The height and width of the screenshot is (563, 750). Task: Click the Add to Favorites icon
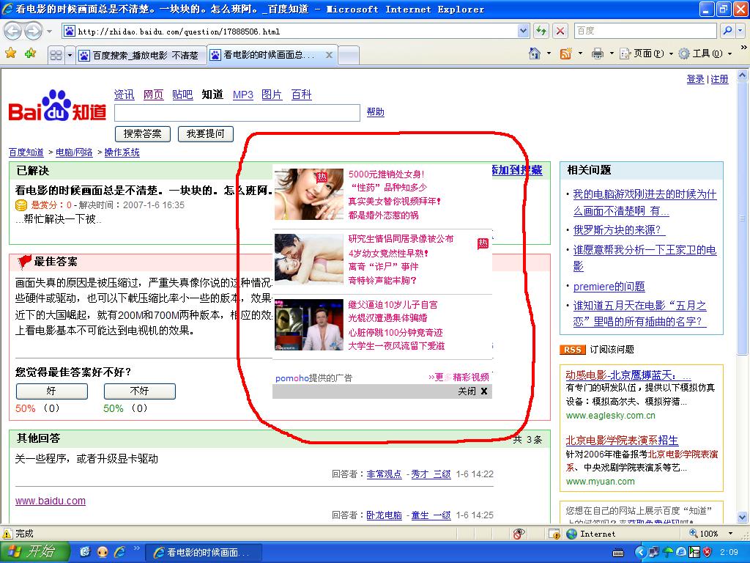click(30, 53)
